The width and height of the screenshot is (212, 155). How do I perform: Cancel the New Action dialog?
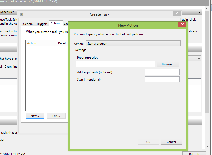(x=171, y=142)
